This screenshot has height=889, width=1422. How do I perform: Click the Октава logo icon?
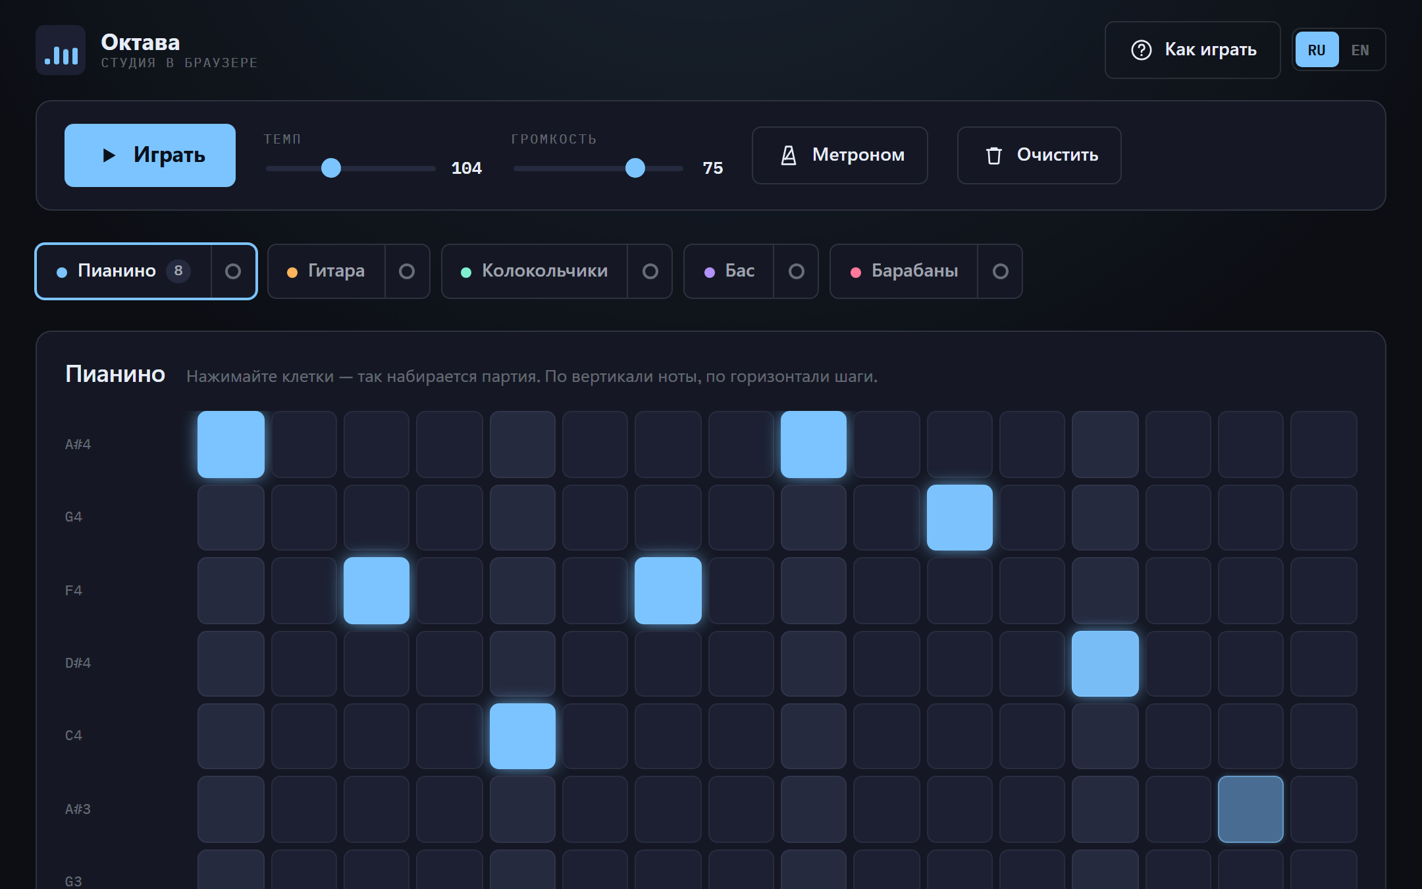(x=61, y=50)
